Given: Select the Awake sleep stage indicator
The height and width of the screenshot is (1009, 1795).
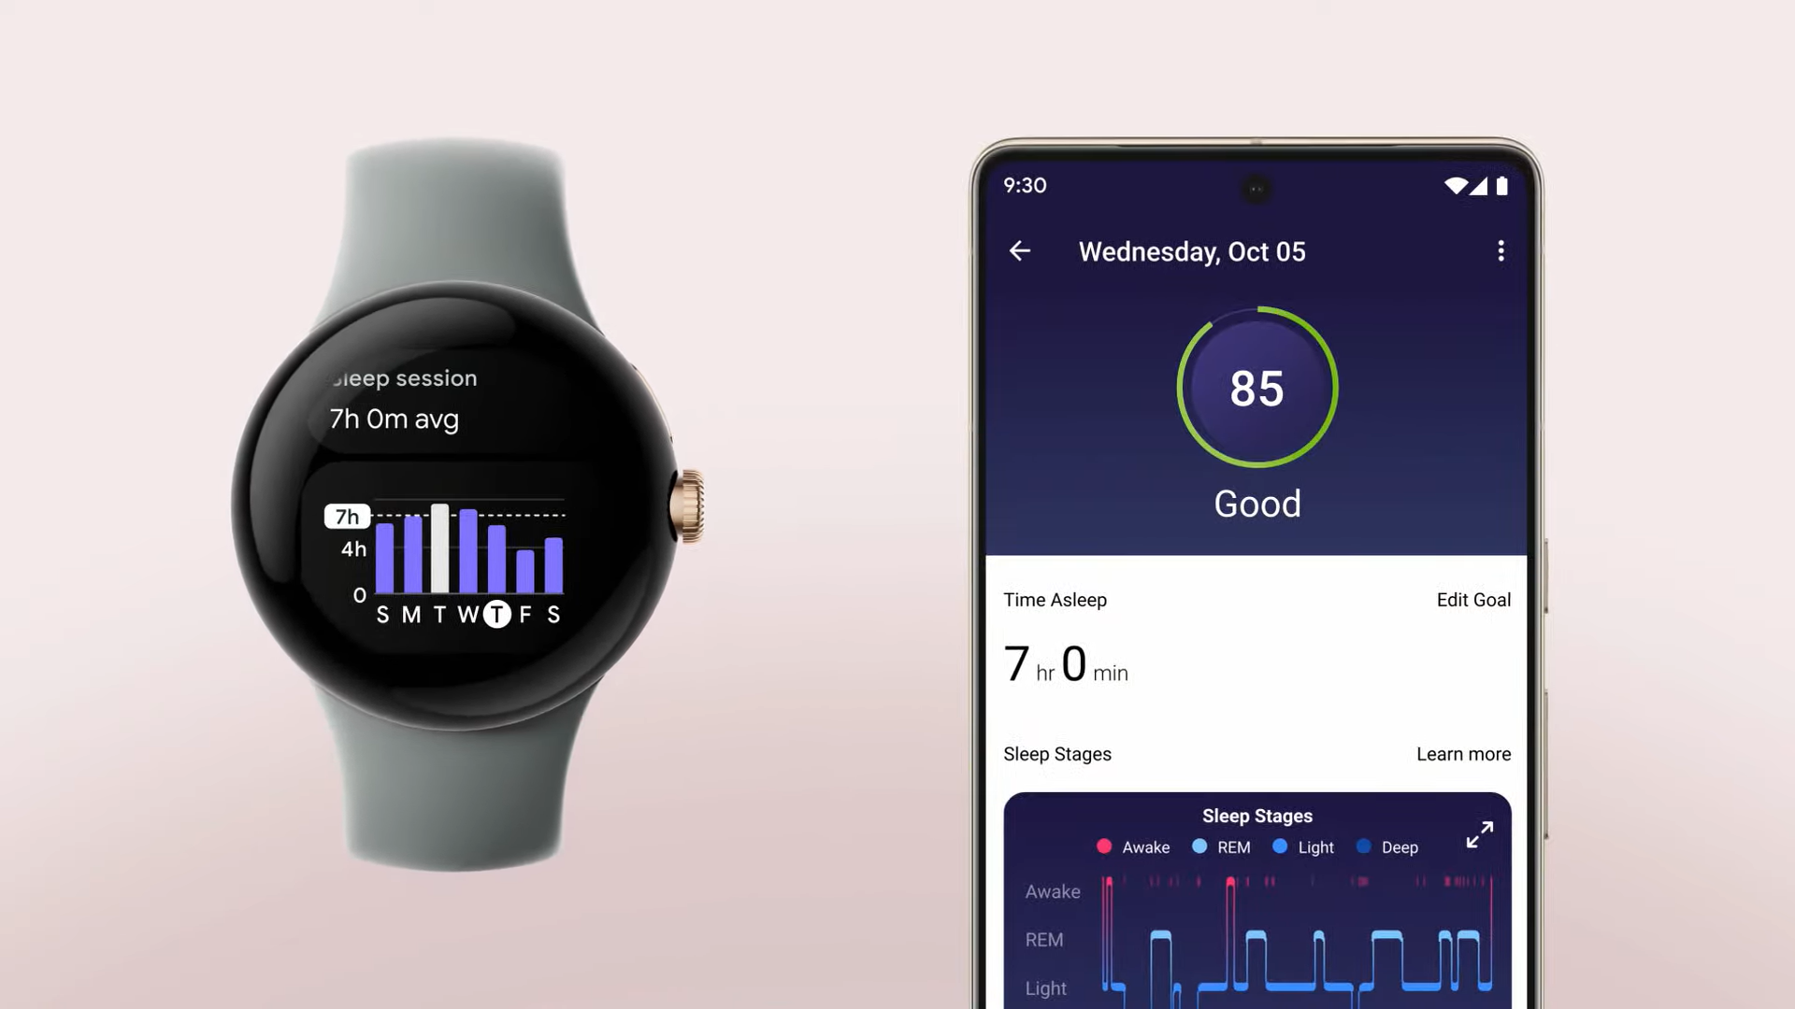Looking at the screenshot, I should pos(1103,846).
